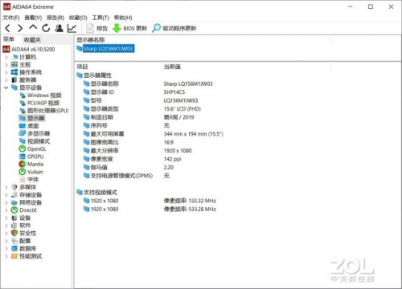Open the GPGPU tree item
Image resolution: width=402 pixels, height=289 pixels.
[31, 157]
